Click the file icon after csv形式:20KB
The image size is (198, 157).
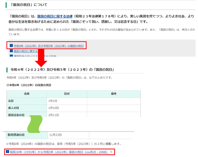(111, 152)
